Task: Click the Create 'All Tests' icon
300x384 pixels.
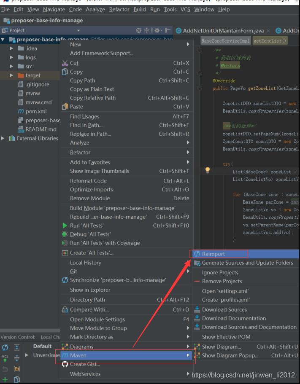Action: click(x=65, y=253)
